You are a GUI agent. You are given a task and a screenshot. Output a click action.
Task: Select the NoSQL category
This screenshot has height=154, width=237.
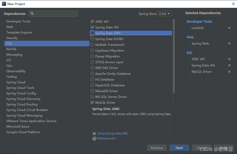click(47, 49)
